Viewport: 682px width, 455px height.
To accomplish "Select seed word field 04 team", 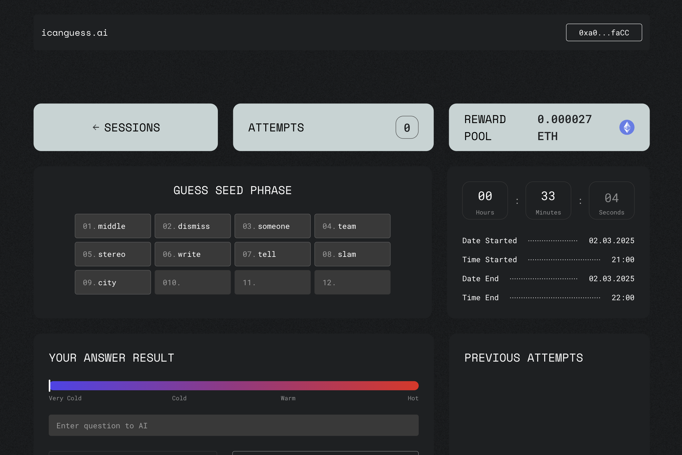I will (x=352, y=226).
